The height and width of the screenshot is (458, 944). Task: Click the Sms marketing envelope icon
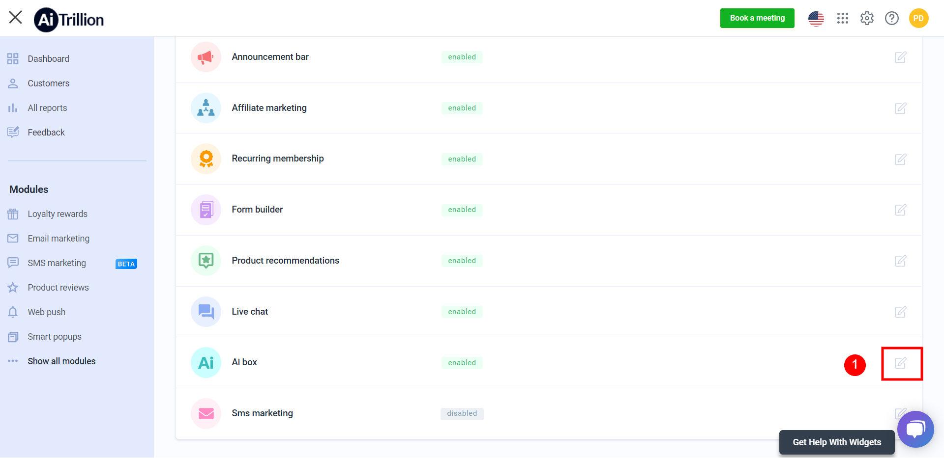206,413
